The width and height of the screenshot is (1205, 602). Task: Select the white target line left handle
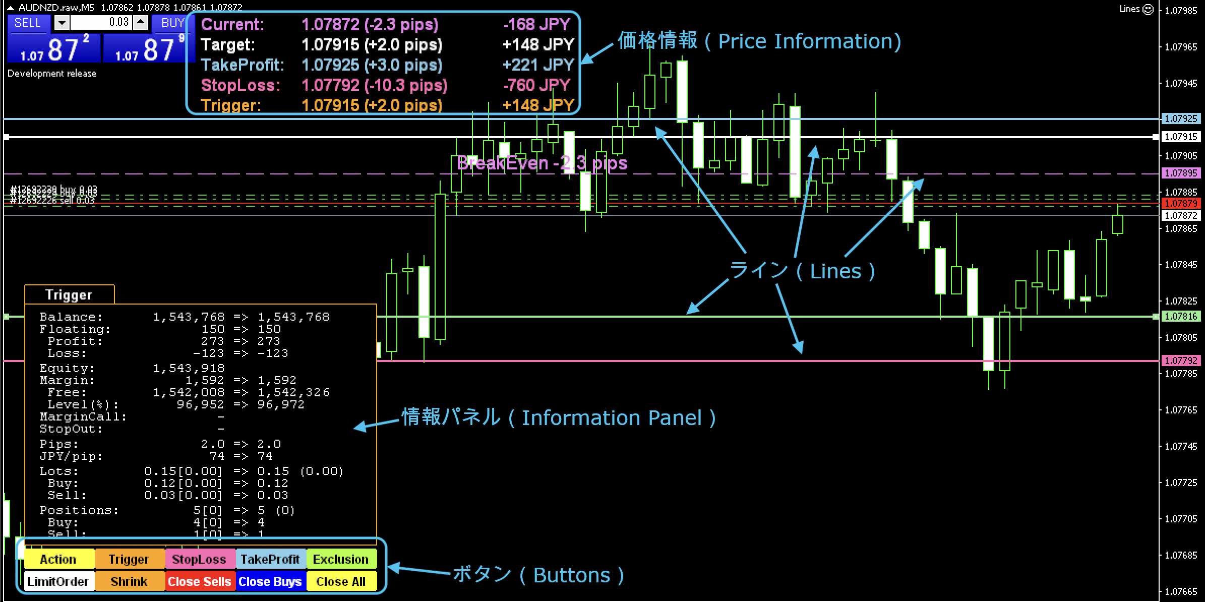click(x=7, y=137)
